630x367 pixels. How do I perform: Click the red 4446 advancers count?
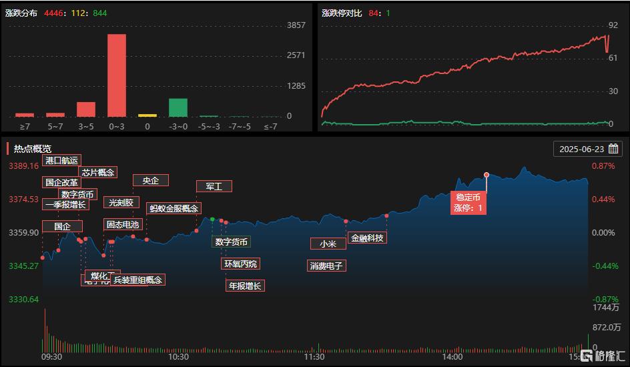(x=53, y=13)
